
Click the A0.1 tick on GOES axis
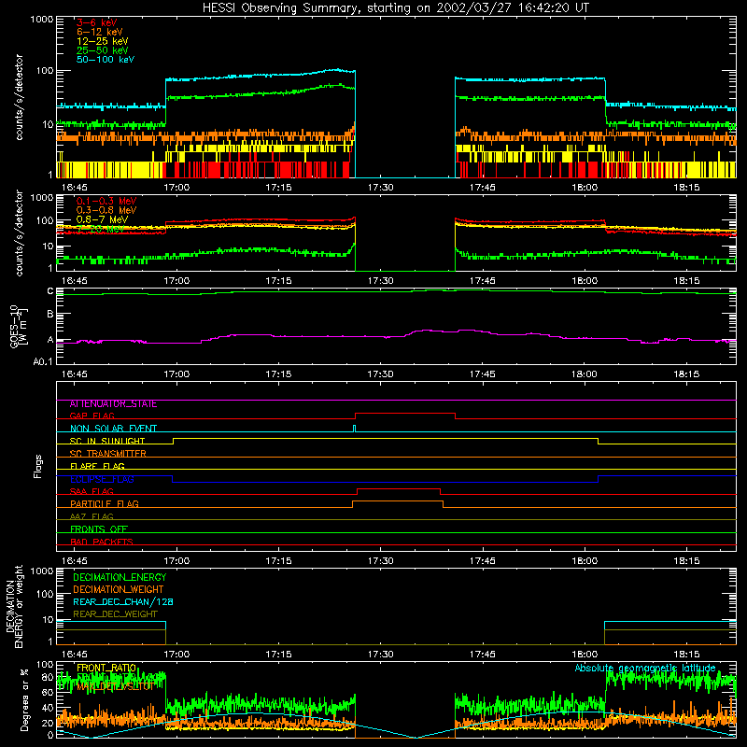43,361
